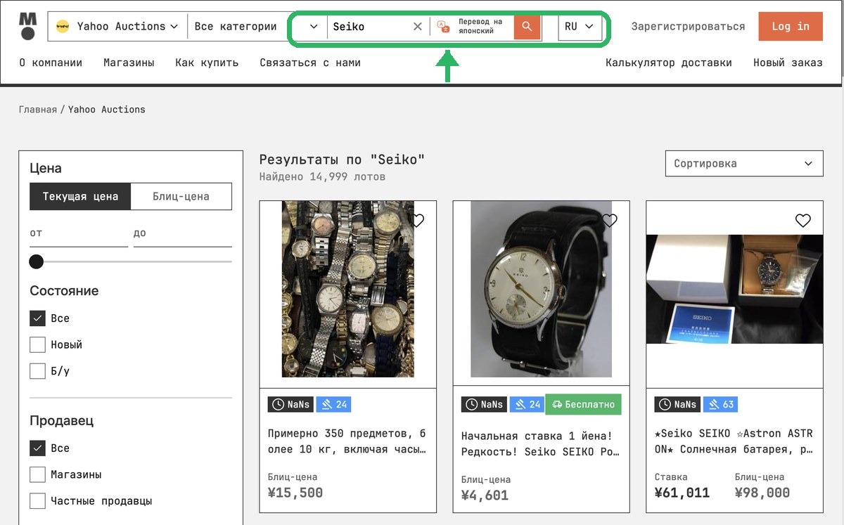The height and width of the screenshot is (525, 844).
Task: Click the bid count 24 badge on first lot
Action: pos(333,404)
